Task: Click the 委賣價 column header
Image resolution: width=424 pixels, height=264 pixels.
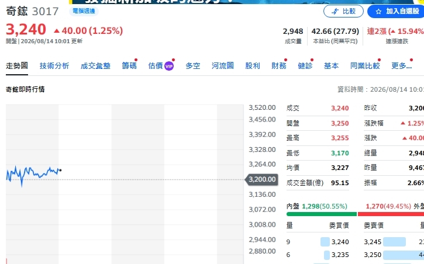Action: [x=374, y=225]
